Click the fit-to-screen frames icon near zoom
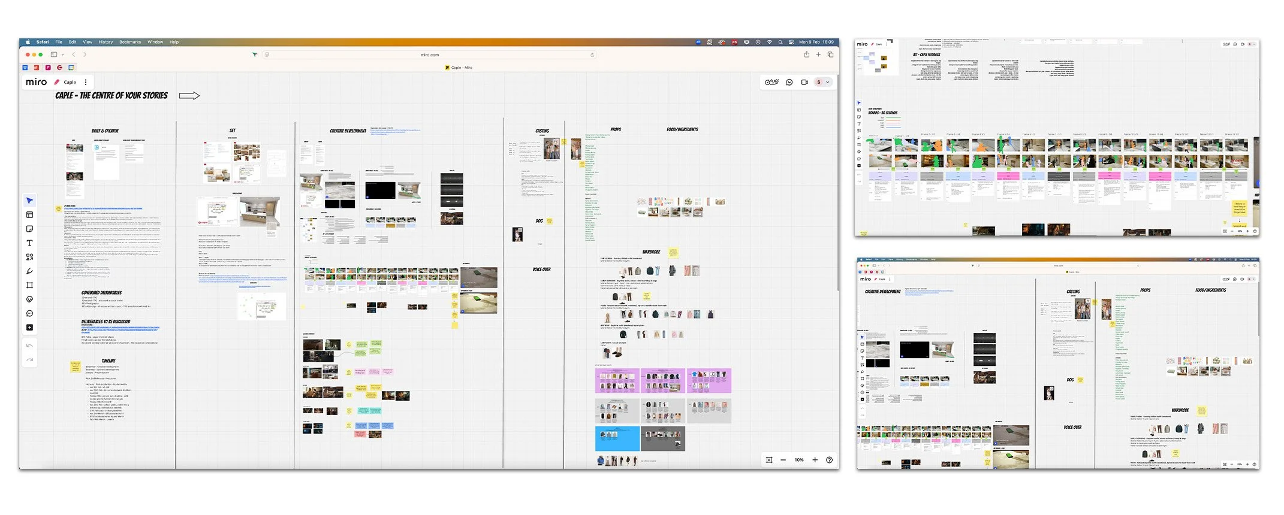The width and height of the screenshot is (1284, 515). [x=769, y=460]
